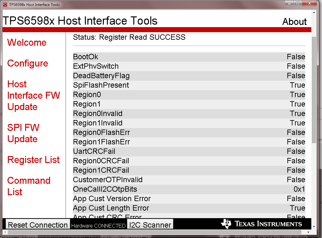
Task: Open the SPI FW Update page
Action: 23,133
